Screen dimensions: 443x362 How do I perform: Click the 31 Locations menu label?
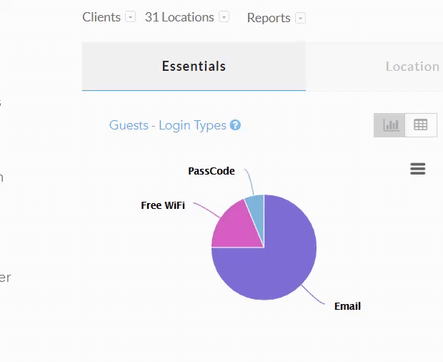[x=179, y=17]
